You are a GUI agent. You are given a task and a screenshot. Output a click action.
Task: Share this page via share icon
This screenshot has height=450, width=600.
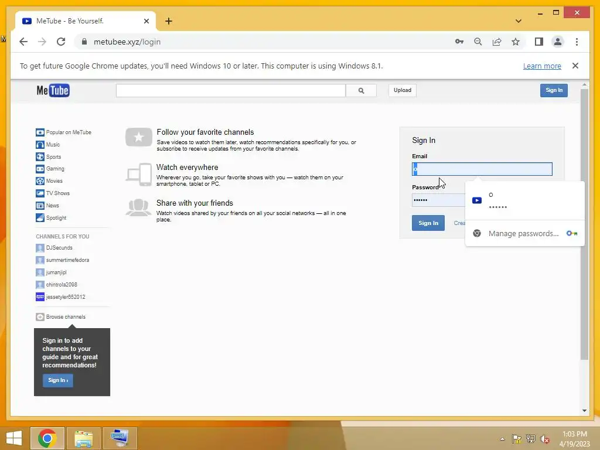point(497,42)
